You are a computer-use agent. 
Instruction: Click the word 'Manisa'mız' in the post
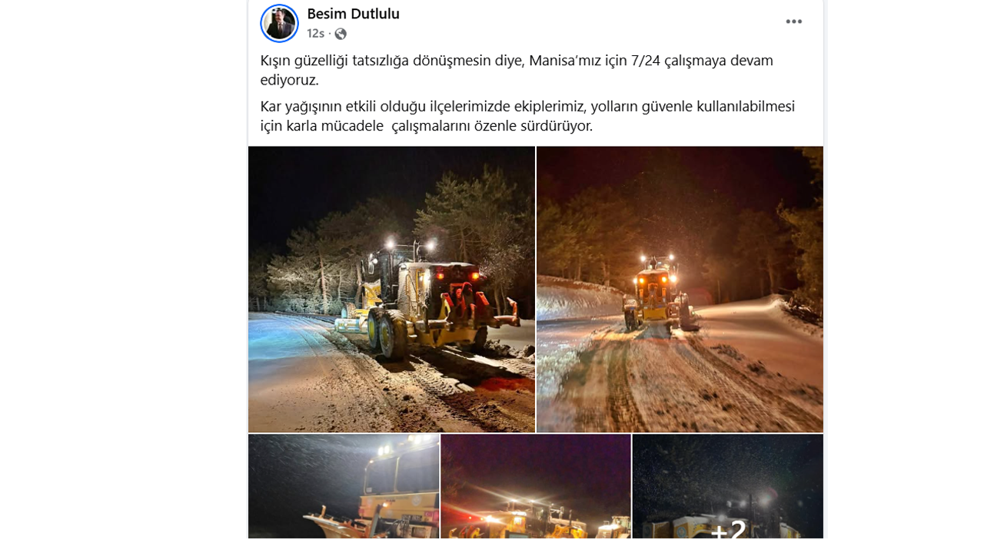pyautogui.click(x=565, y=61)
